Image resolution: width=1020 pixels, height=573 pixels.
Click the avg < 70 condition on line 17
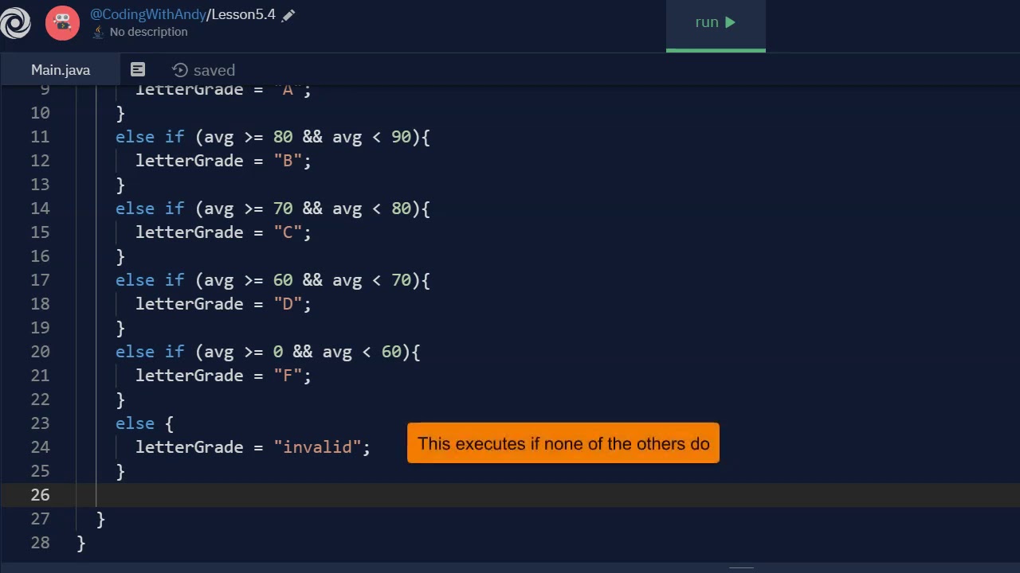(x=371, y=280)
